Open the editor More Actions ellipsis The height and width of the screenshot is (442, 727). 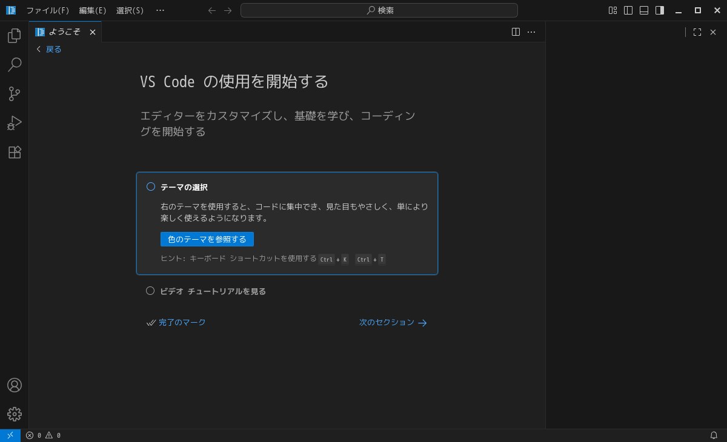coord(531,32)
